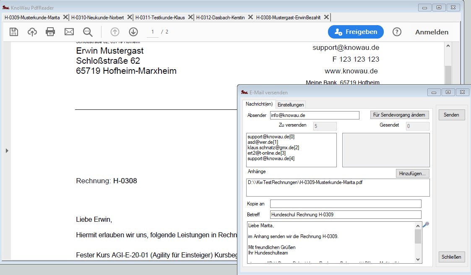
Task: Click the Betreff subject input field
Action: pyautogui.click(x=345, y=215)
